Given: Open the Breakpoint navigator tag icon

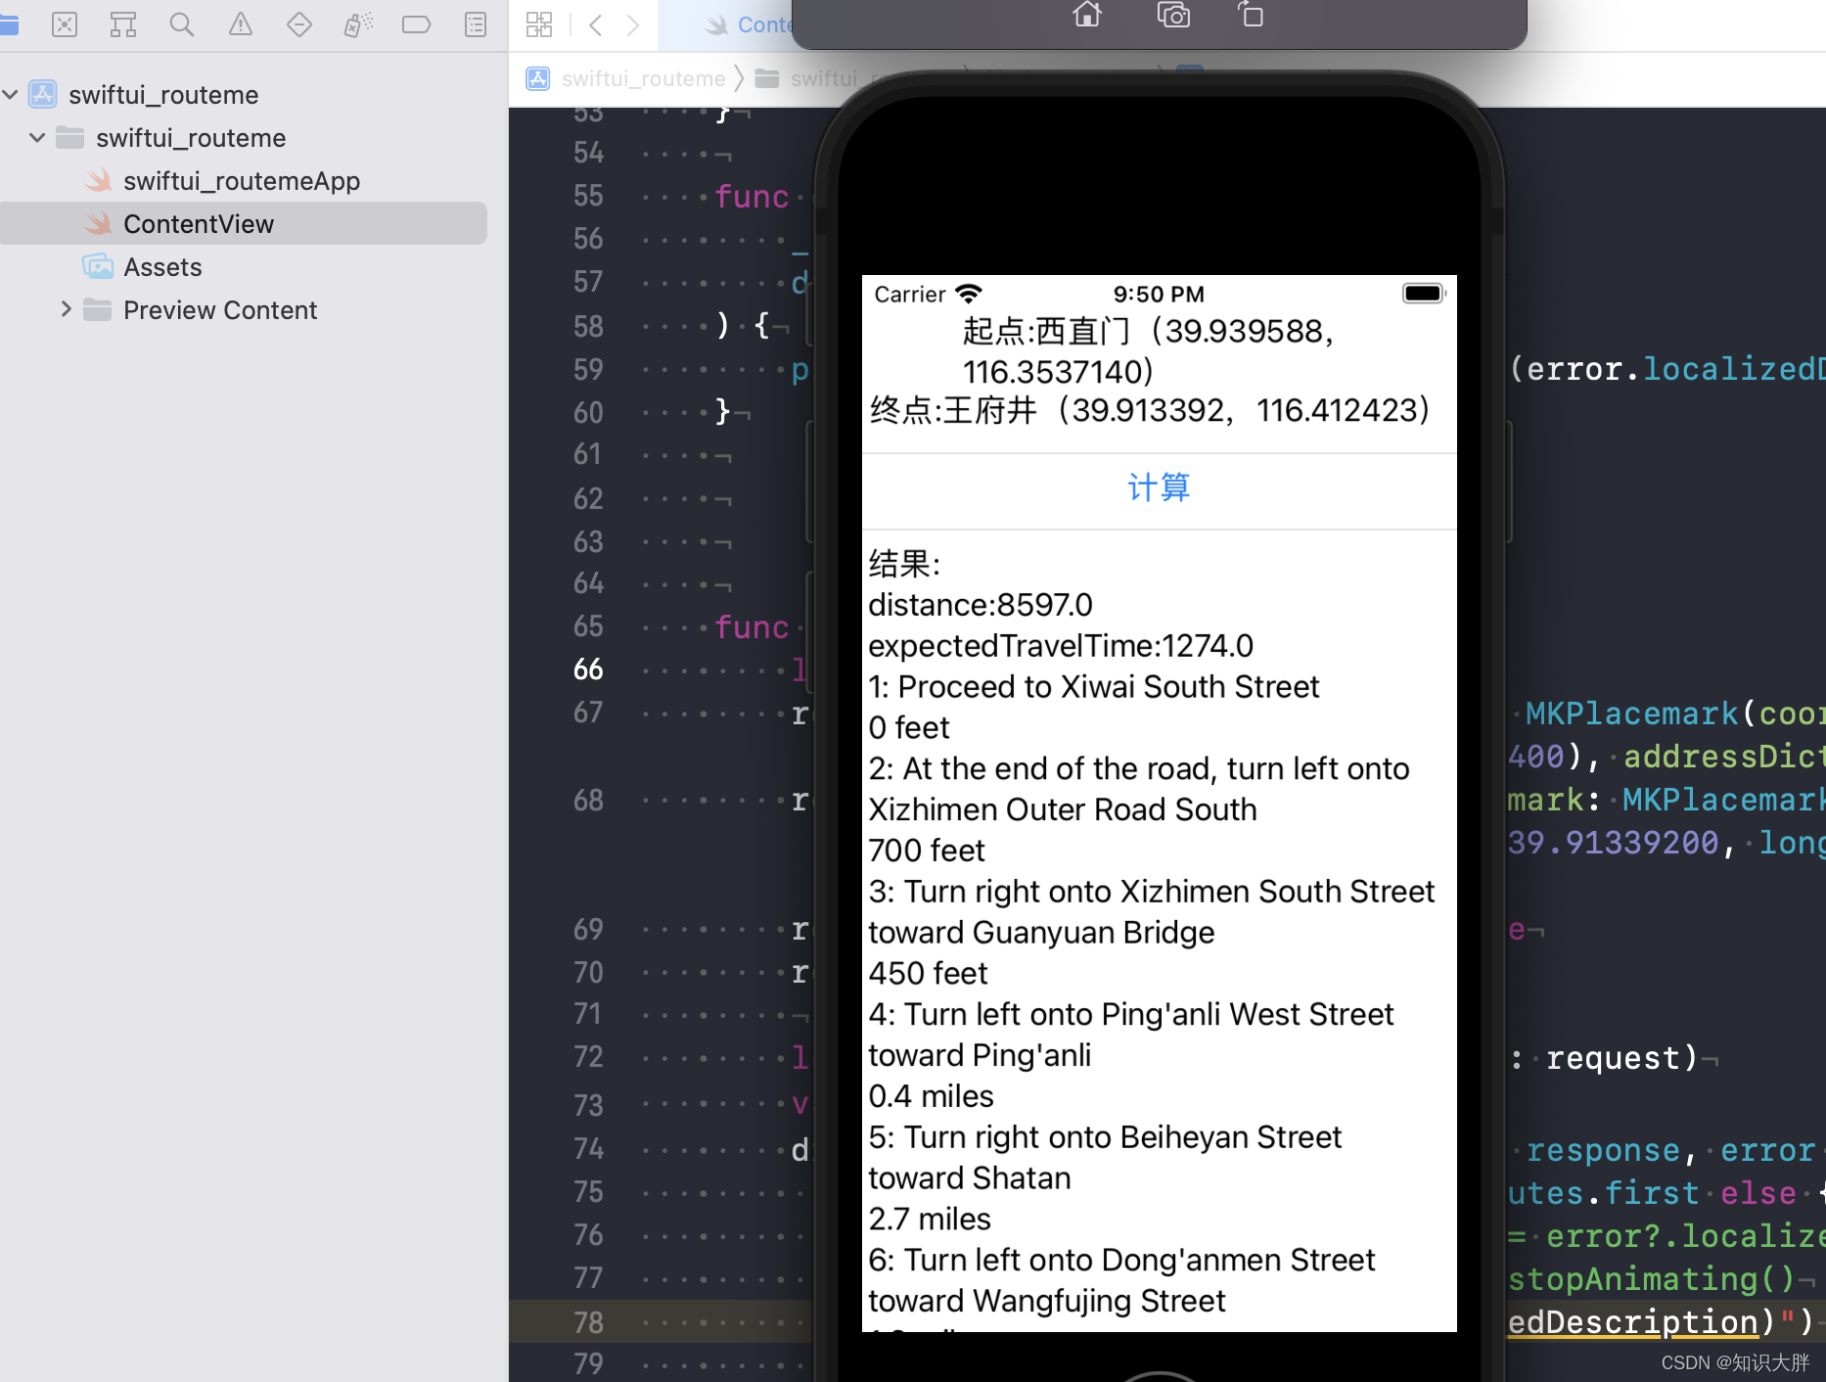Looking at the screenshot, I should [x=417, y=24].
